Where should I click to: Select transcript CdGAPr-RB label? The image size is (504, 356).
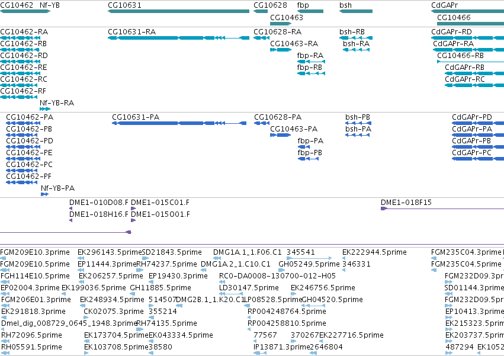tap(465, 68)
